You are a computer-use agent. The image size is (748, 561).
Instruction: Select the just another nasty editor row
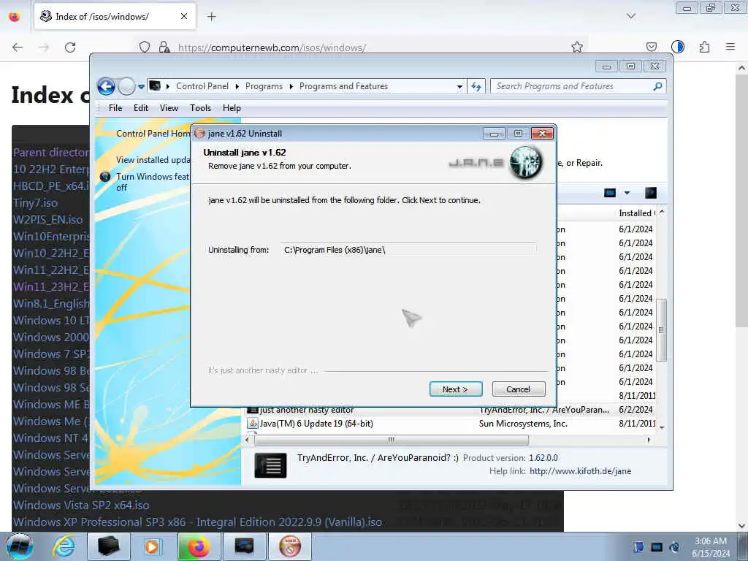[x=451, y=410]
